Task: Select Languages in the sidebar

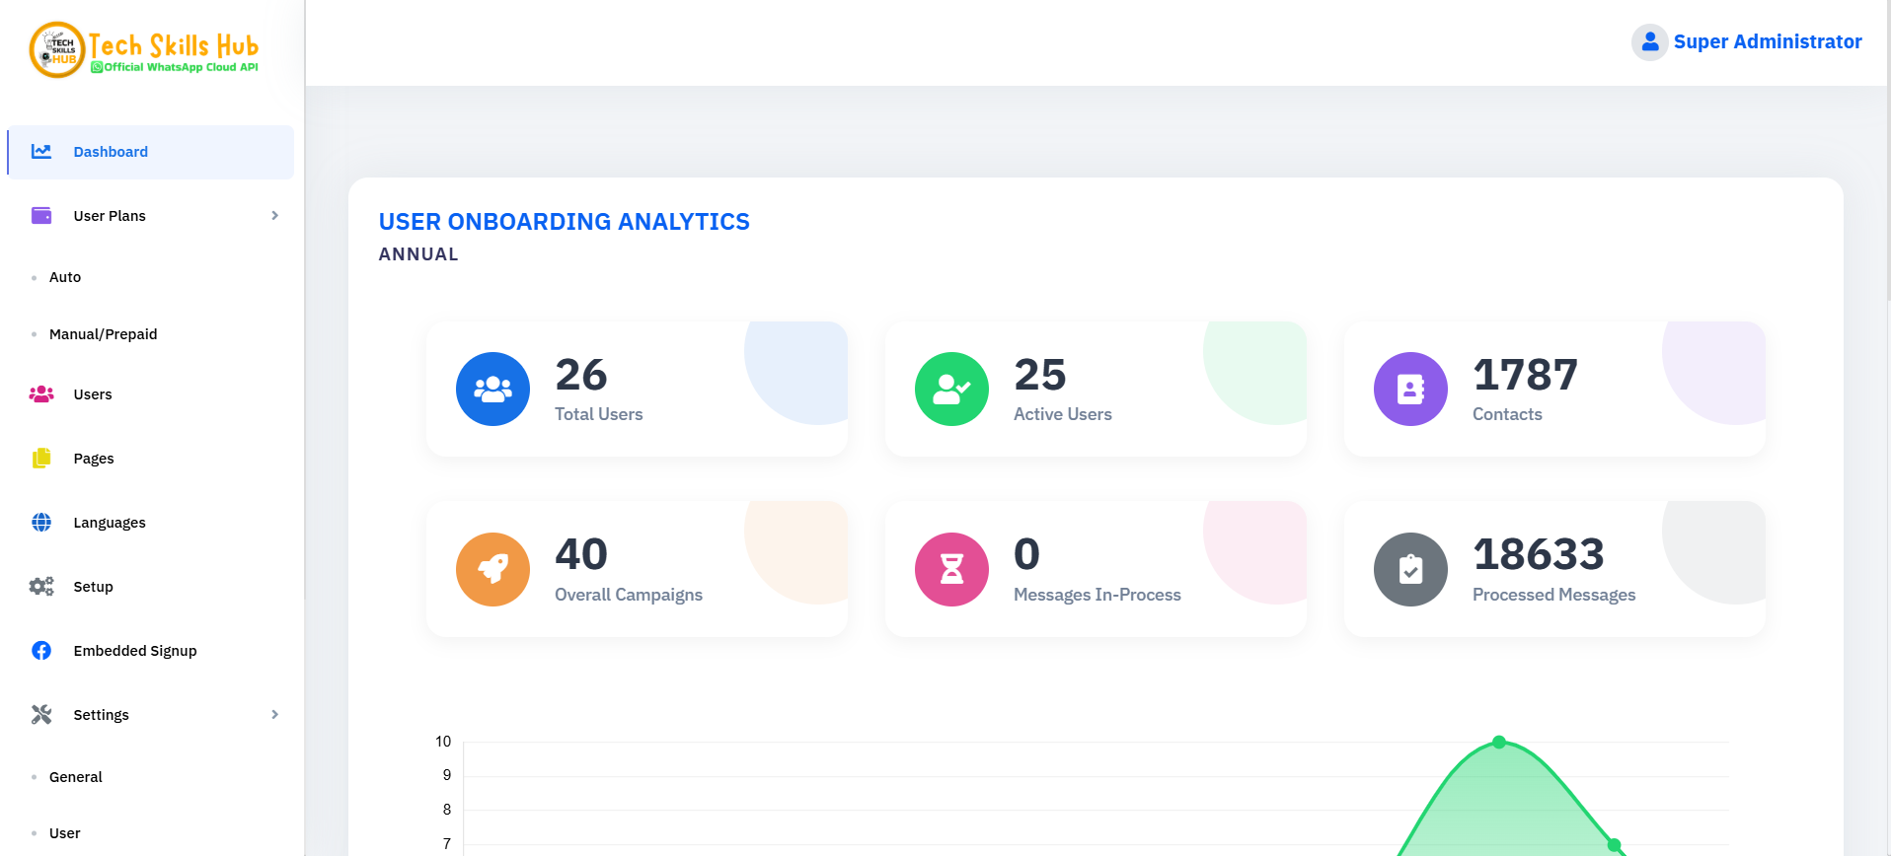Action: [110, 523]
